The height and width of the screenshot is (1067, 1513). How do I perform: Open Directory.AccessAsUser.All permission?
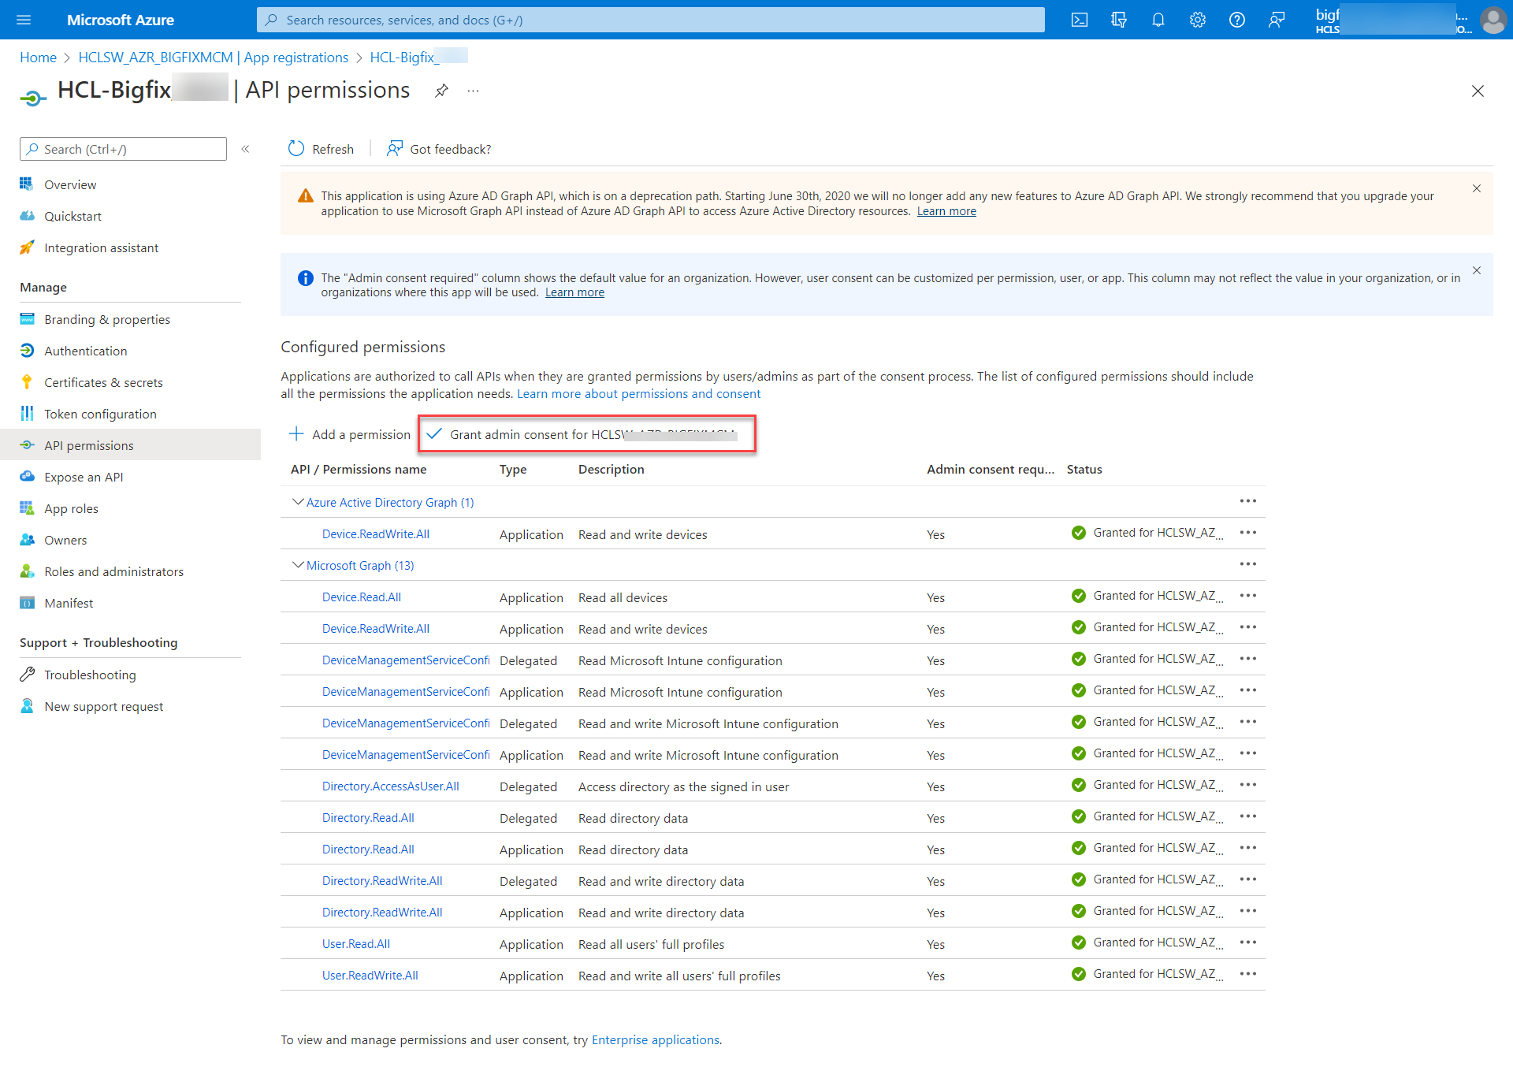click(x=391, y=786)
